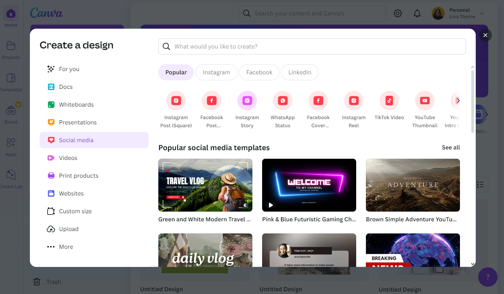
Task: Open the Trash folder
Action: pyautogui.click(x=47, y=282)
